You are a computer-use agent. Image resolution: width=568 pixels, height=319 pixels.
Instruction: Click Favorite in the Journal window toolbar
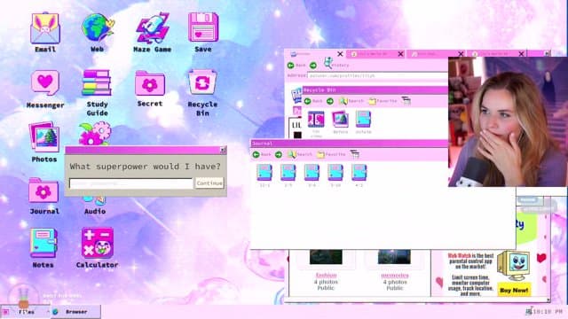331,154
